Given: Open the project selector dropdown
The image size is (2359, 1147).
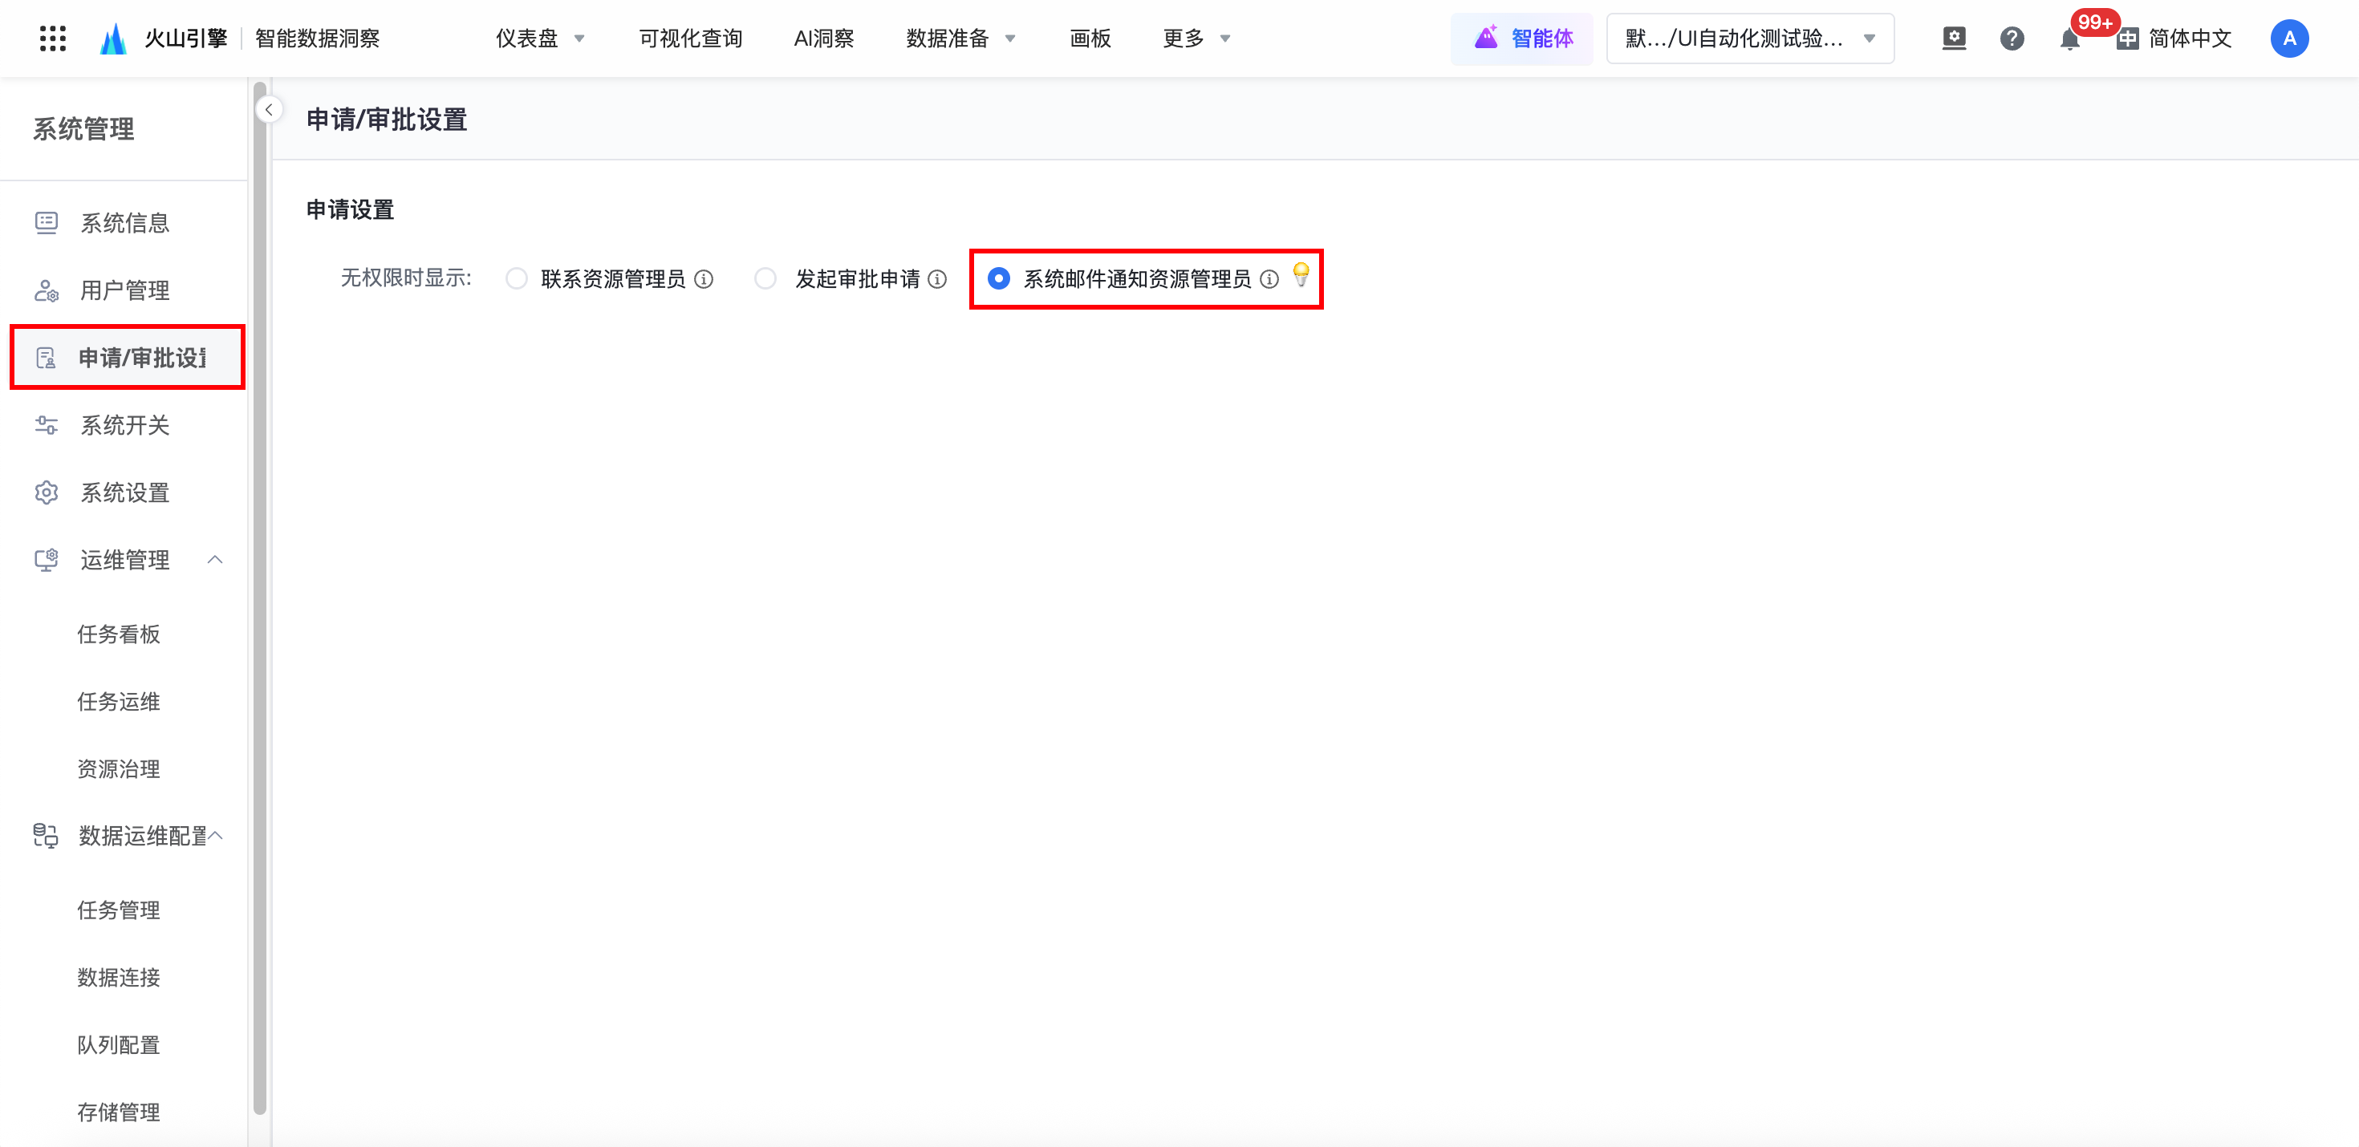Looking at the screenshot, I should (1749, 39).
